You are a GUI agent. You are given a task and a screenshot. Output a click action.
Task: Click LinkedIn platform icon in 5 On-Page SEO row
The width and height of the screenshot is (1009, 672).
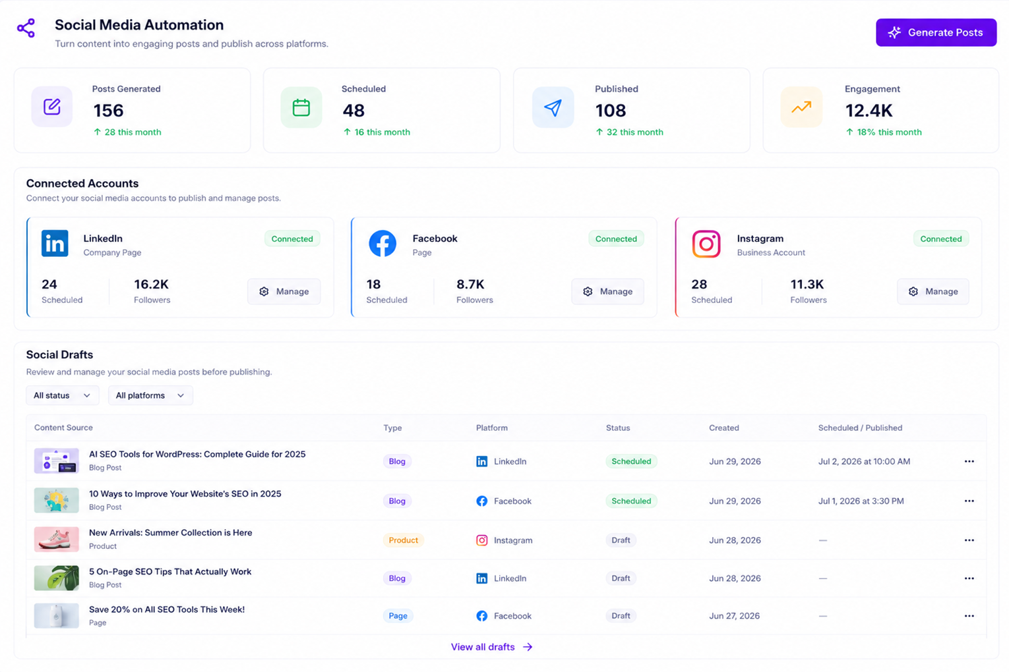pyautogui.click(x=482, y=578)
